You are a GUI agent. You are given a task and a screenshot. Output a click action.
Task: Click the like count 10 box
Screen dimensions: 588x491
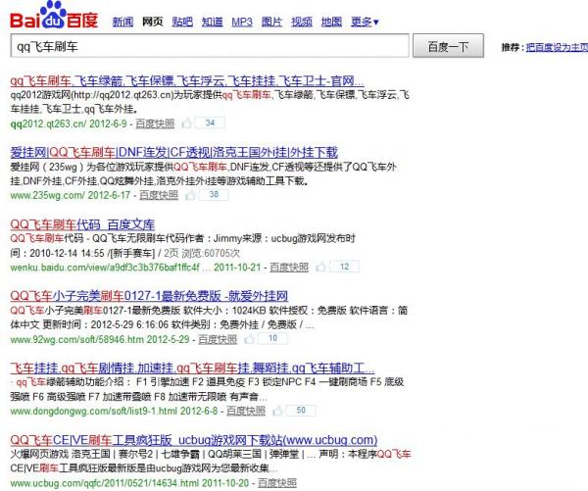[x=272, y=338]
